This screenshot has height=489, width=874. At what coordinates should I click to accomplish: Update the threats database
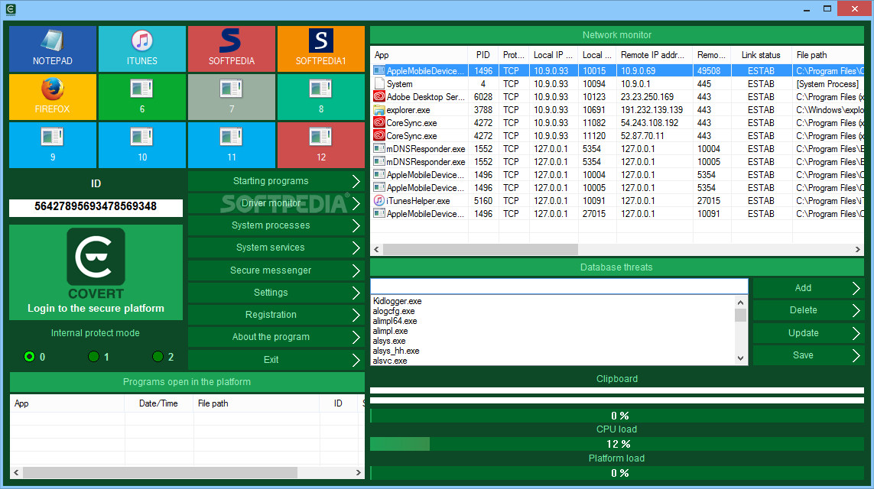click(808, 333)
